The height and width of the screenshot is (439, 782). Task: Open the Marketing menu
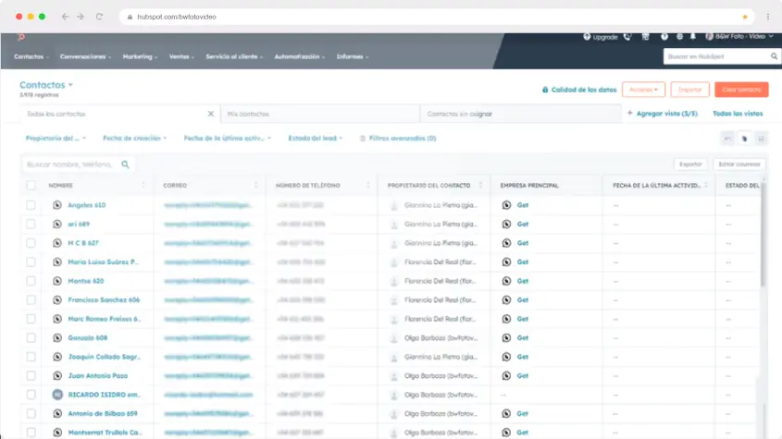tap(140, 56)
